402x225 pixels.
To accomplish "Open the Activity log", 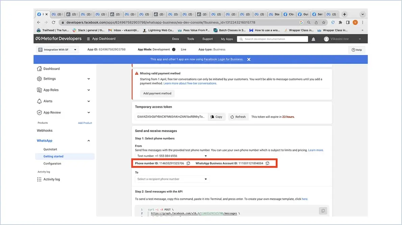I will click(x=48, y=179).
